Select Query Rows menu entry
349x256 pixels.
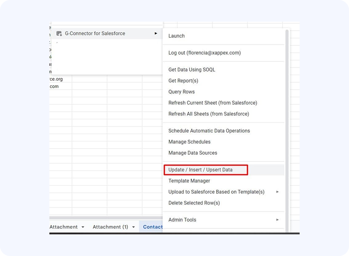[181, 92]
